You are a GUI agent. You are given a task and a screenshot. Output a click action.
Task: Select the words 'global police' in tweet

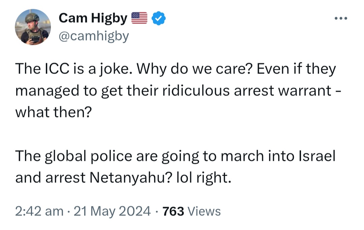88,156
